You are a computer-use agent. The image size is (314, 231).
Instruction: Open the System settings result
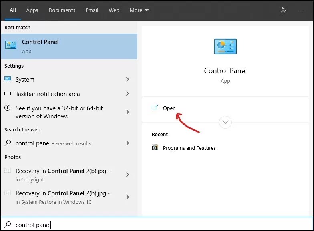tap(69, 79)
